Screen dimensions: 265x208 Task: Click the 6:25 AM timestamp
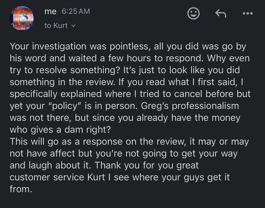76,12
